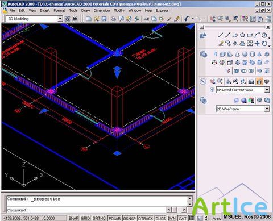Create a Cylinder solid primitive
This screenshot has width=273, height=221.
252,54
